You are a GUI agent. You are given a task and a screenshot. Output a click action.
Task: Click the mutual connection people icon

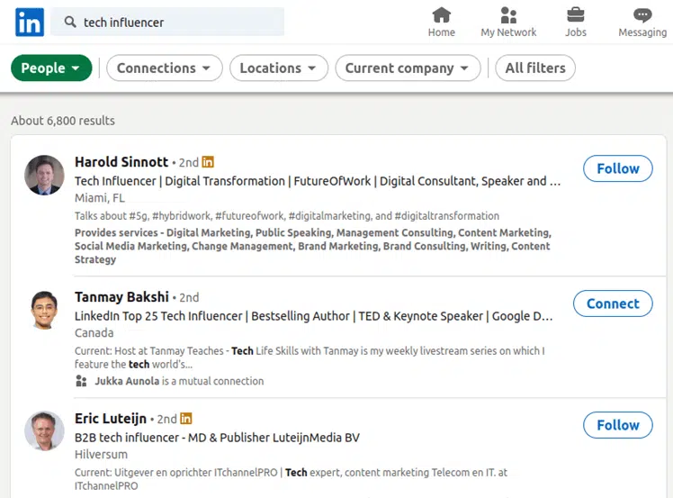(81, 381)
